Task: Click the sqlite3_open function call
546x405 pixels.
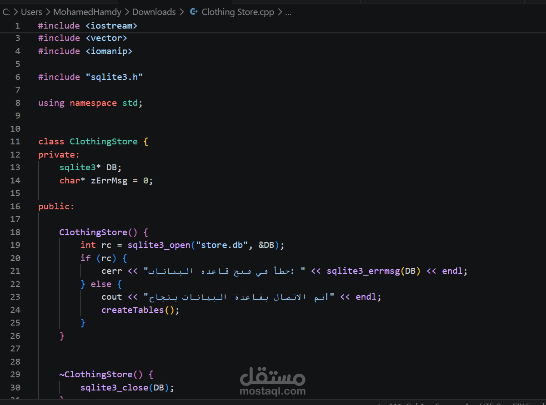Action: coord(159,245)
